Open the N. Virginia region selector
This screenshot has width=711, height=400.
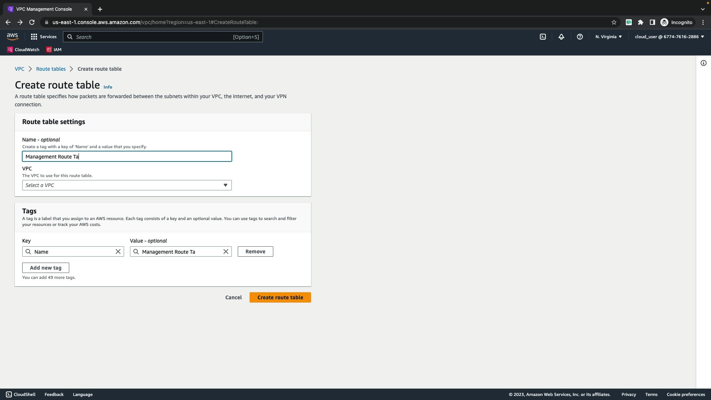click(608, 37)
